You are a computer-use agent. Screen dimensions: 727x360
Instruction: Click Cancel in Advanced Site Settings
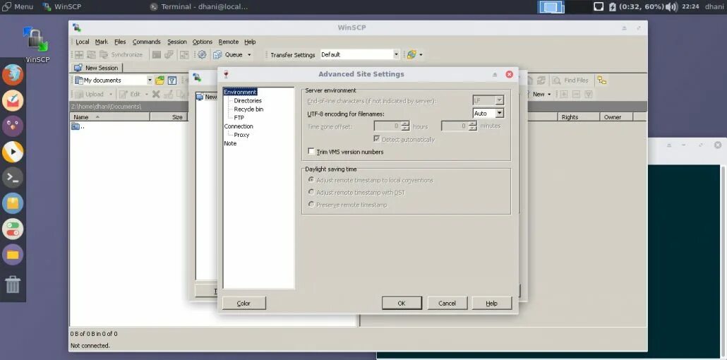pyautogui.click(x=447, y=304)
